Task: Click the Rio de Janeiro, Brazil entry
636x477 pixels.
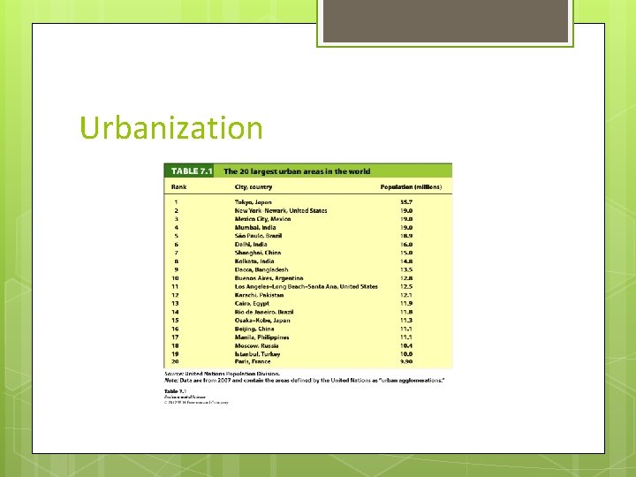Action: tap(264, 312)
